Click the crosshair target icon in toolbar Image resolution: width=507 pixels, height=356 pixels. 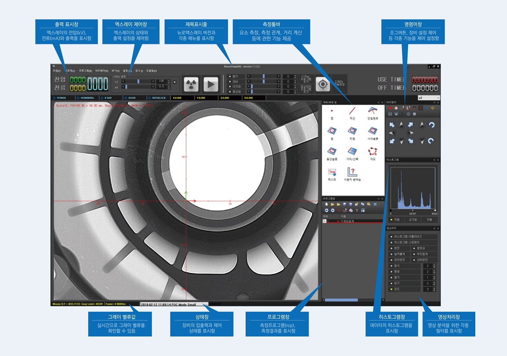pos(323,85)
